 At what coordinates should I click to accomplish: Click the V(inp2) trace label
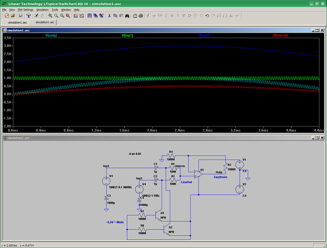204,36
